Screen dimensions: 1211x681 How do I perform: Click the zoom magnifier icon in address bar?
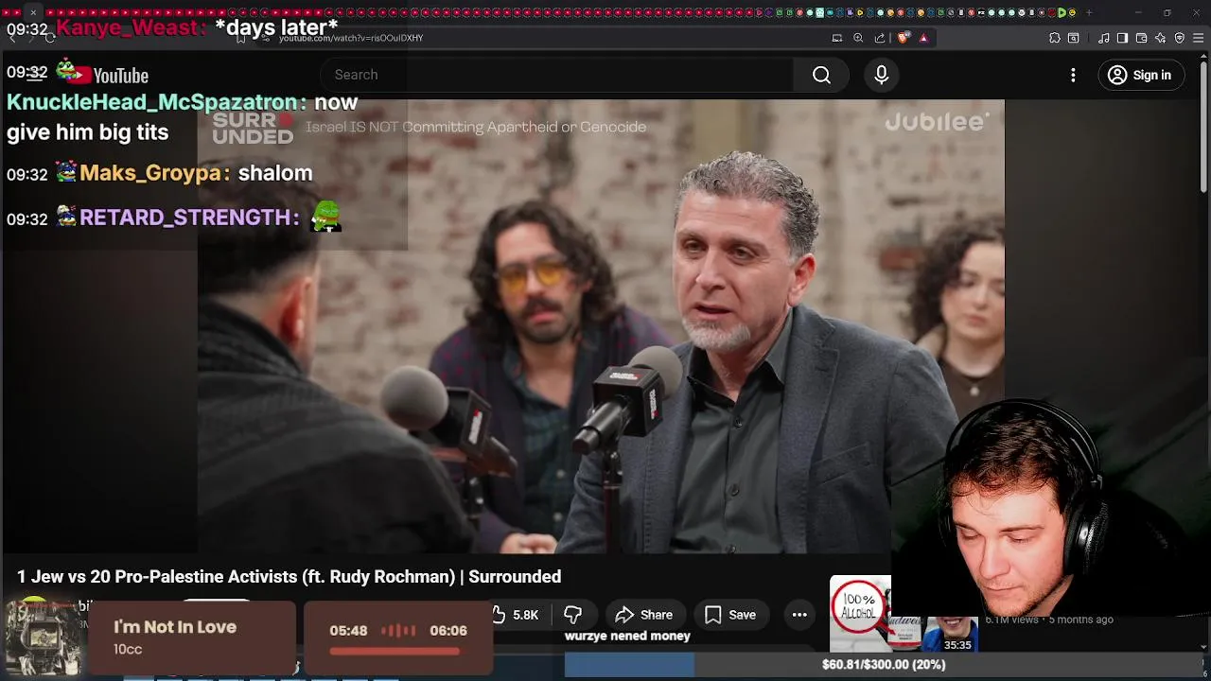pos(858,38)
